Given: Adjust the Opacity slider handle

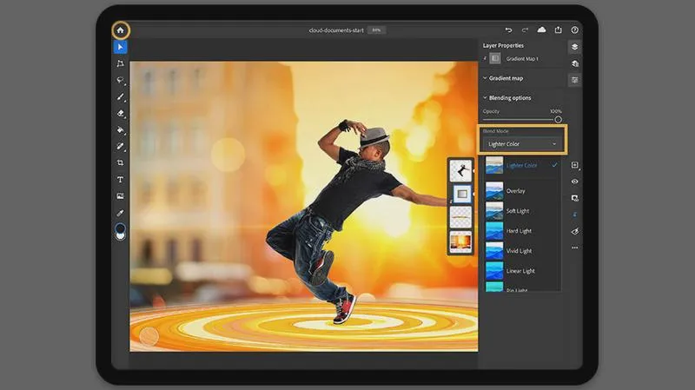Looking at the screenshot, I should click(x=558, y=120).
